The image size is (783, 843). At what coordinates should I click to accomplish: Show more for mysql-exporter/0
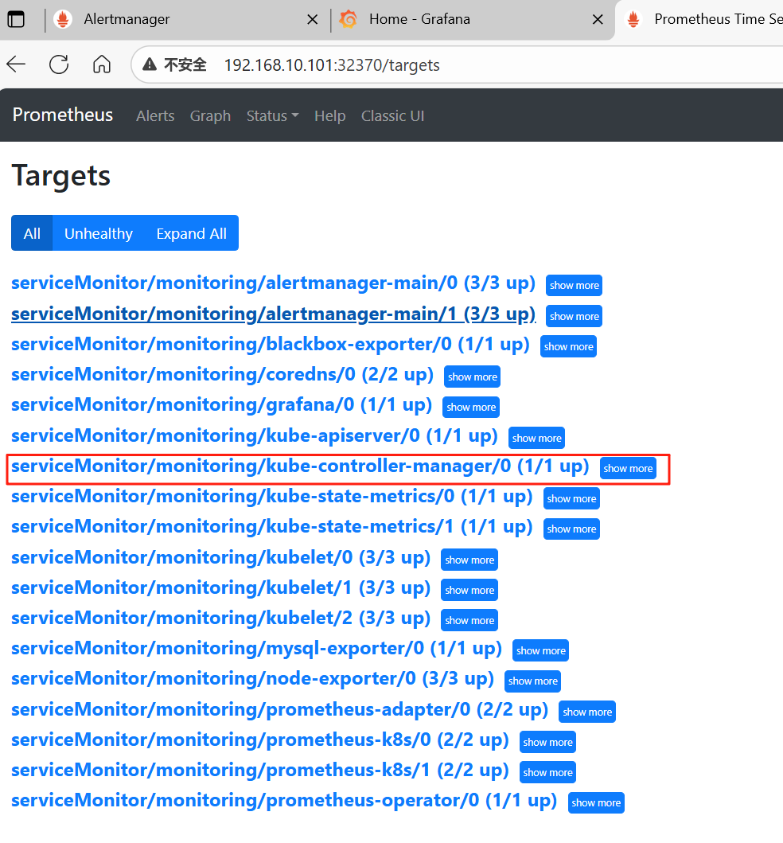pos(540,650)
